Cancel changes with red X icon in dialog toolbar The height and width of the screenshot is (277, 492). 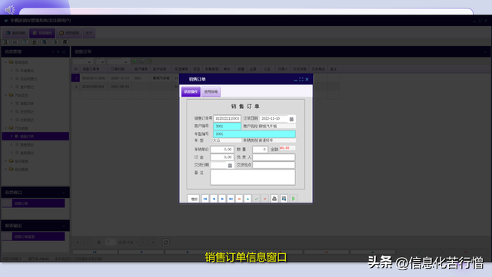coord(264,199)
